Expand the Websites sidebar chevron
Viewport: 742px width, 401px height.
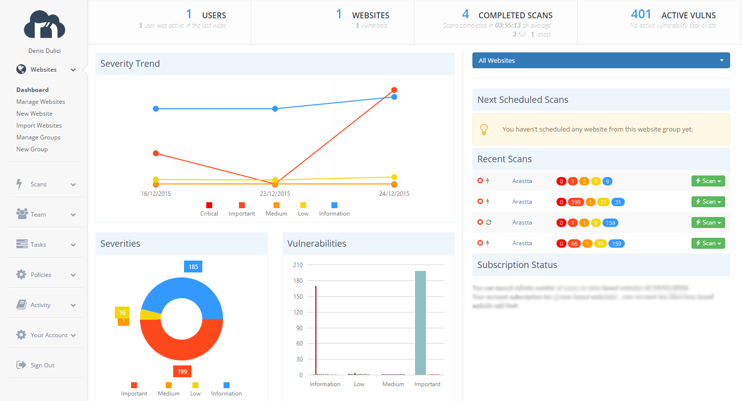[x=73, y=70]
